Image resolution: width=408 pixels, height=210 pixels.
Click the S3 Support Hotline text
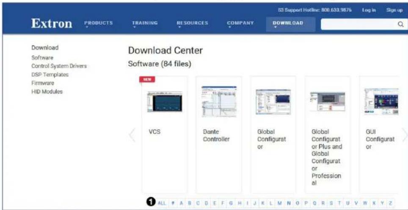tap(314, 10)
